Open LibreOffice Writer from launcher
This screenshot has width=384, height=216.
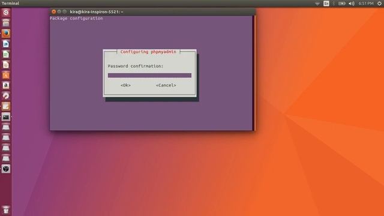pyautogui.click(x=6, y=44)
